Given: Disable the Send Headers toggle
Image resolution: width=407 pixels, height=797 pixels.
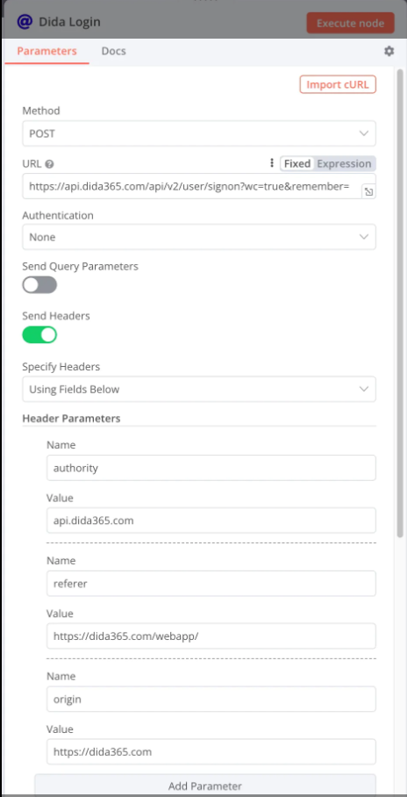Looking at the screenshot, I should pyautogui.click(x=39, y=334).
